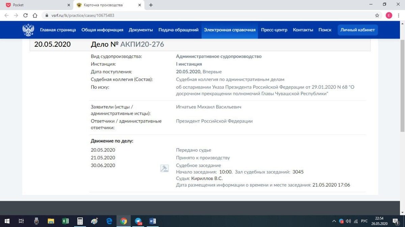Image resolution: width=405 pixels, height=227 pixels.
Task: Click the courtroom number 3045
Action: (298, 172)
